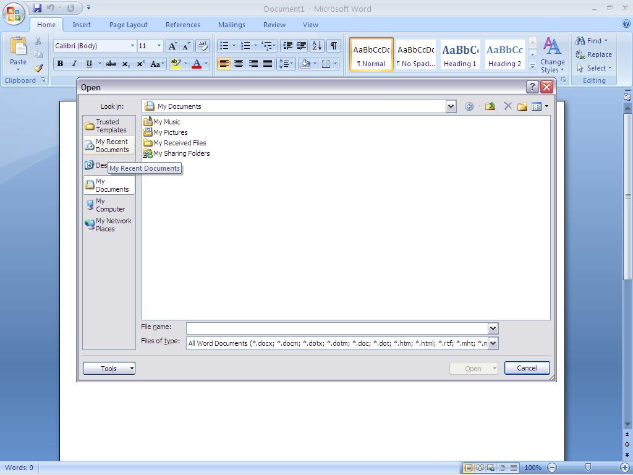Toggle Bold formatting
633x475 pixels.
click(60, 64)
